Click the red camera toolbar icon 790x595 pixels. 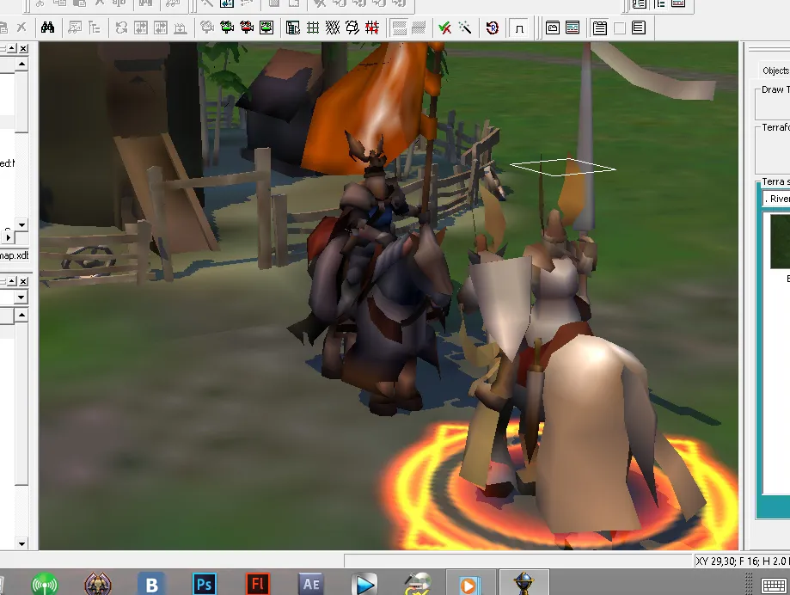coord(247,28)
